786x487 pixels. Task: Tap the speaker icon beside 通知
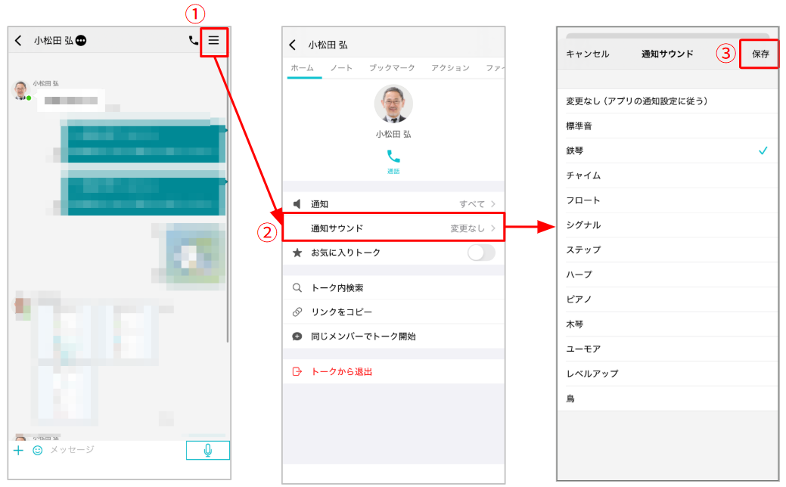[297, 204]
